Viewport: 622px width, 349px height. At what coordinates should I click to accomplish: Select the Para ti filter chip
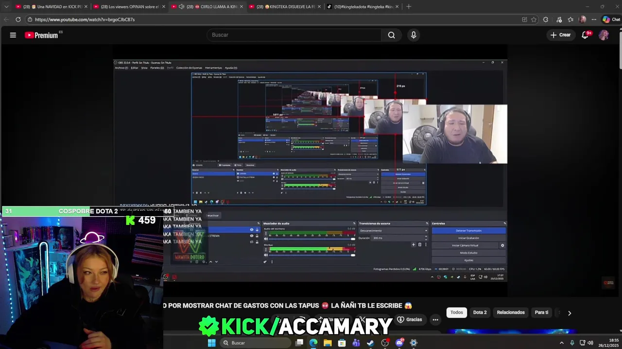pos(541,313)
